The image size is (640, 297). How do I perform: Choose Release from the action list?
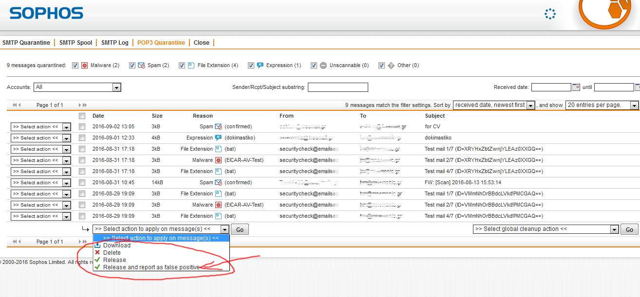point(161,260)
